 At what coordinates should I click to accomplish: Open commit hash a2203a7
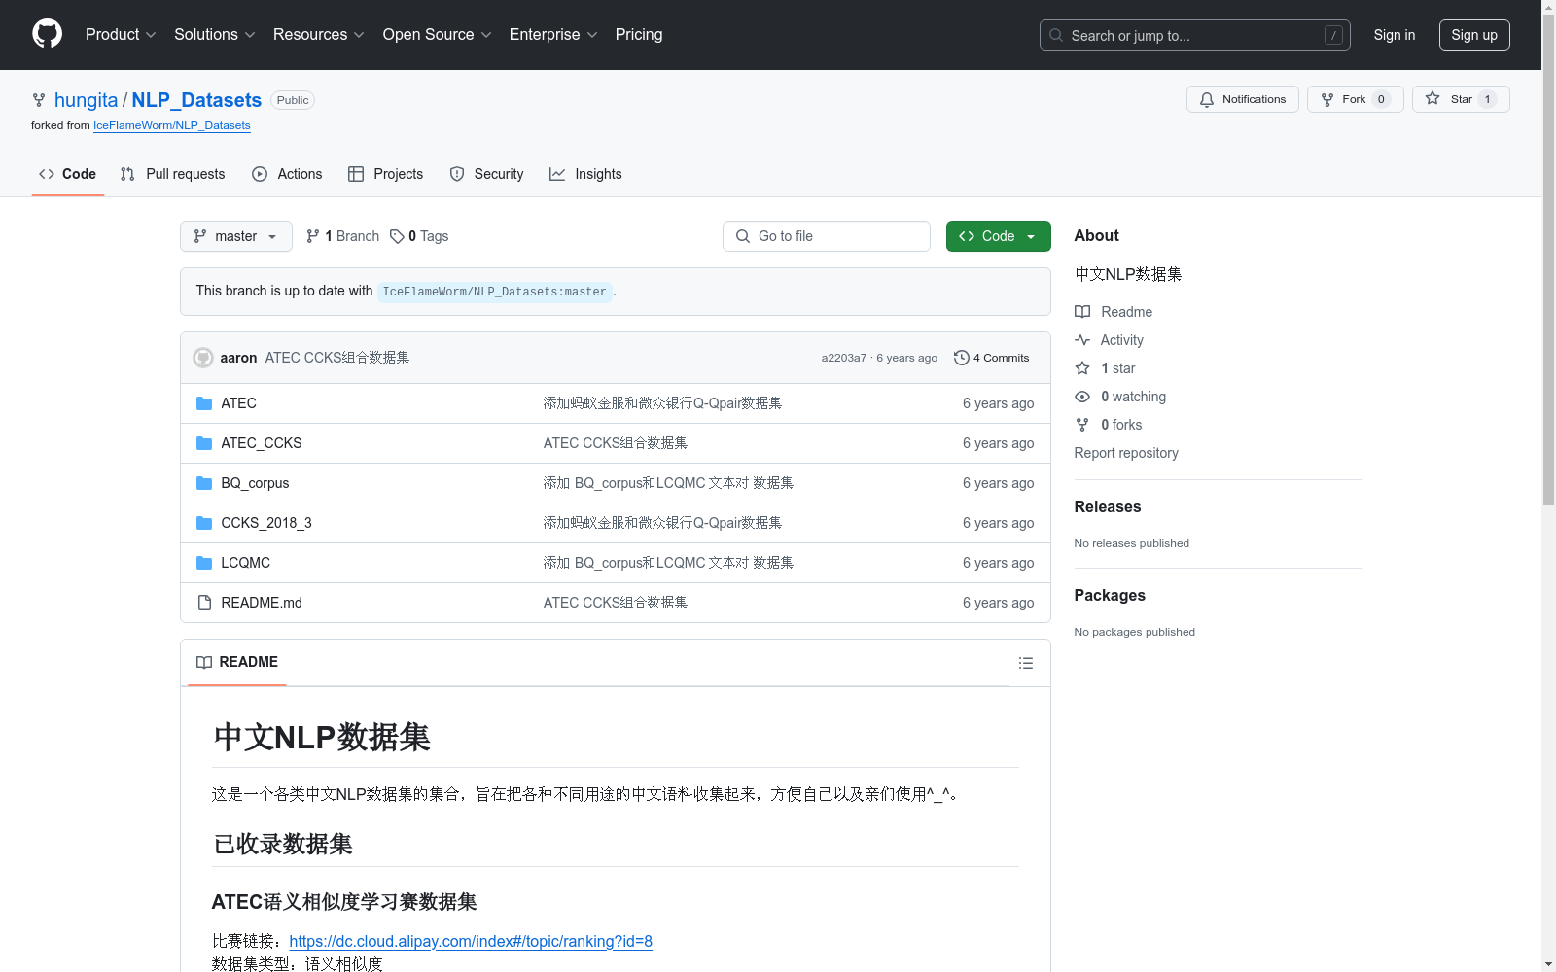click(843, 358)
